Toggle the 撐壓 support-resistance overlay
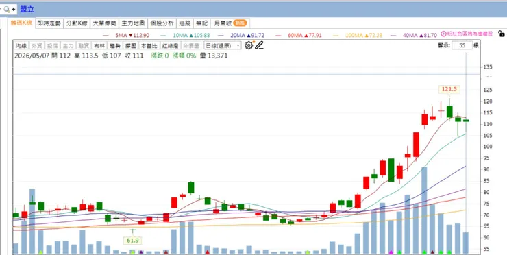Viewport: 507px width, 255px height. (x=131, y=46)
